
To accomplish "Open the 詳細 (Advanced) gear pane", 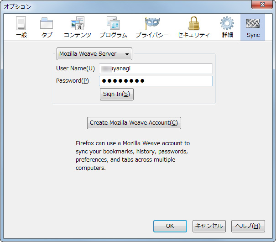I will [228, 27].
